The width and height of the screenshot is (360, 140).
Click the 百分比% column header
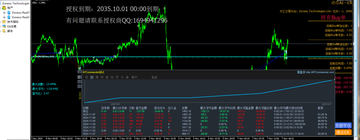(x=160, y=108)
